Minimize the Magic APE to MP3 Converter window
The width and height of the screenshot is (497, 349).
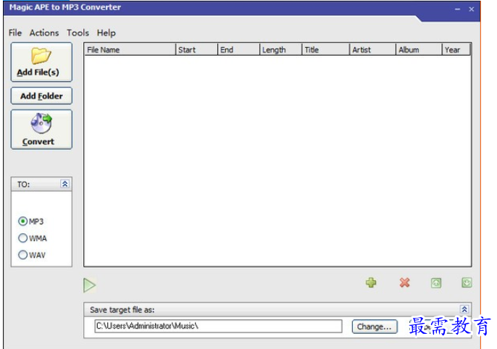tap(457, 9)
